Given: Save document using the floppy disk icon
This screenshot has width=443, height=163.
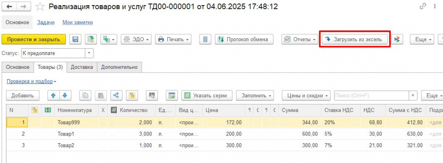Looking at the screenshot, I should 75,39.
